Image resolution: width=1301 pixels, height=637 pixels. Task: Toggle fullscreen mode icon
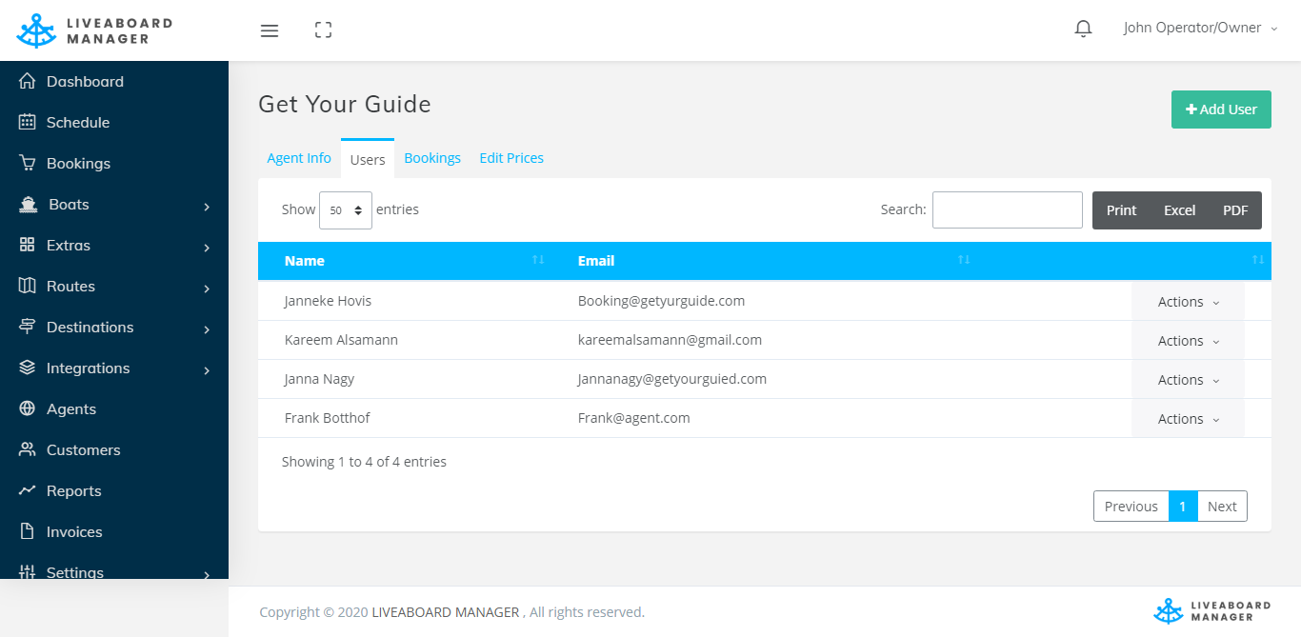coord(323,30)
